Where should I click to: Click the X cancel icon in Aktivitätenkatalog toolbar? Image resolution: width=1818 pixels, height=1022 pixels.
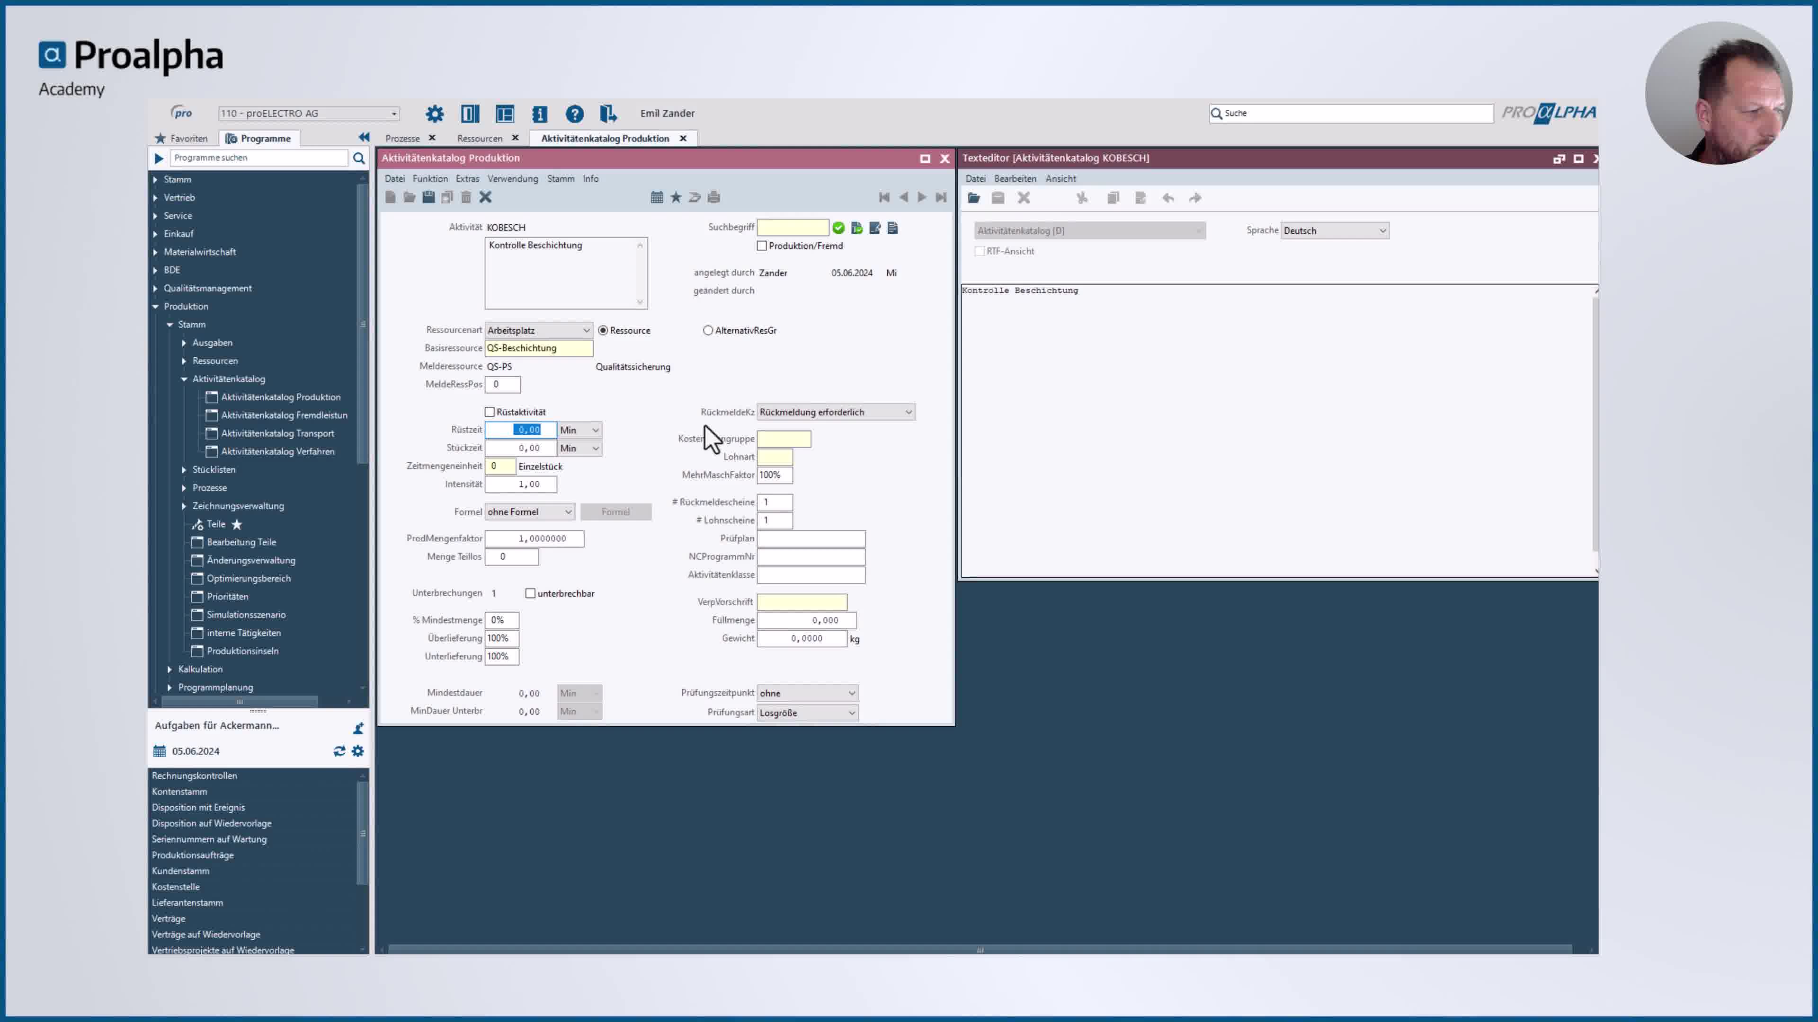pos(486,197)
